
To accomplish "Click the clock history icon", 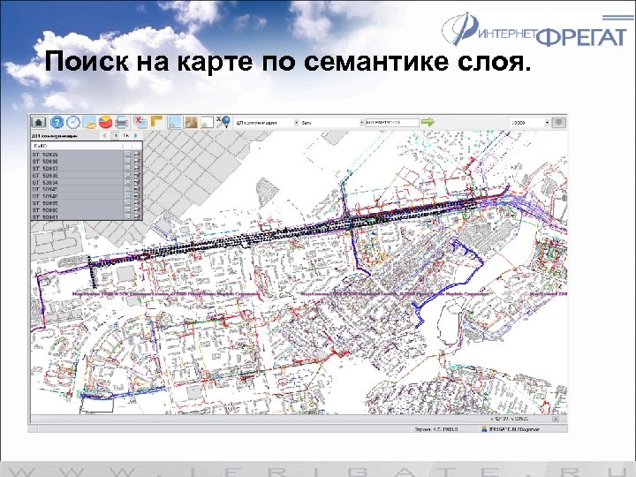I will (73, 122).
